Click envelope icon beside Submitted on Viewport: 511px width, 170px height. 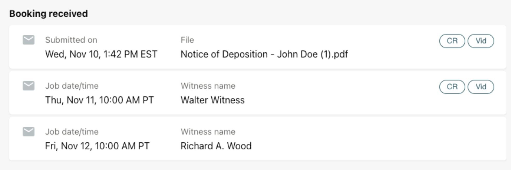[x=28, y=40]
